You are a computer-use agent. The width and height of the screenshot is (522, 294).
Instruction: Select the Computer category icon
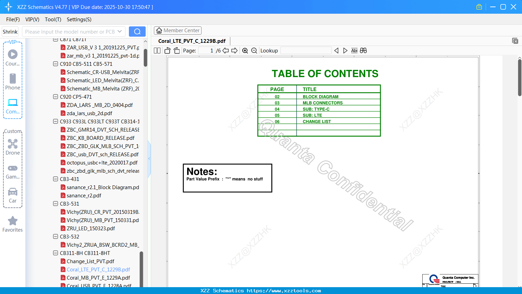click(13, 106)
